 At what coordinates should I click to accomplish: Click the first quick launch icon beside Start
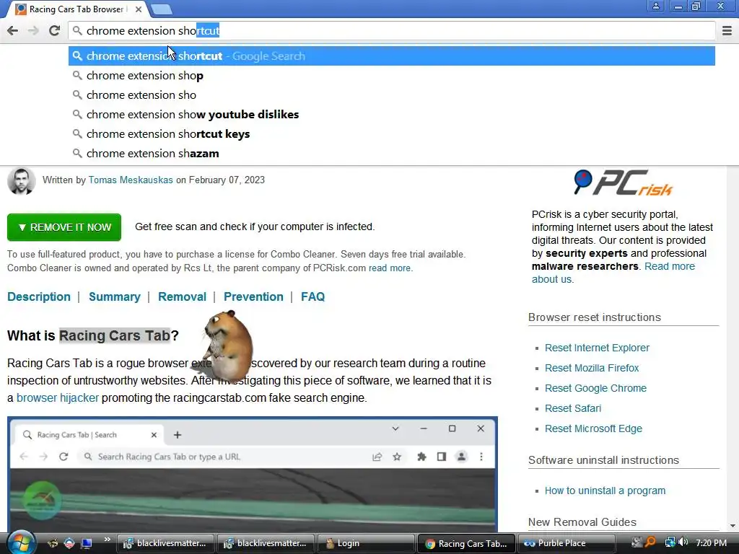point(53,543)
